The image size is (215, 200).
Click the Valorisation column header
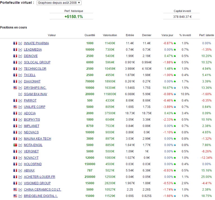click(x=110, y=35)
